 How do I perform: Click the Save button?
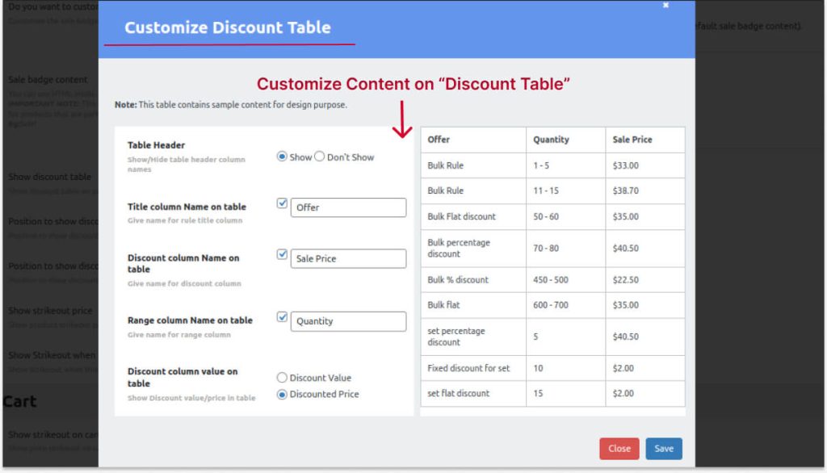[663, 448]
